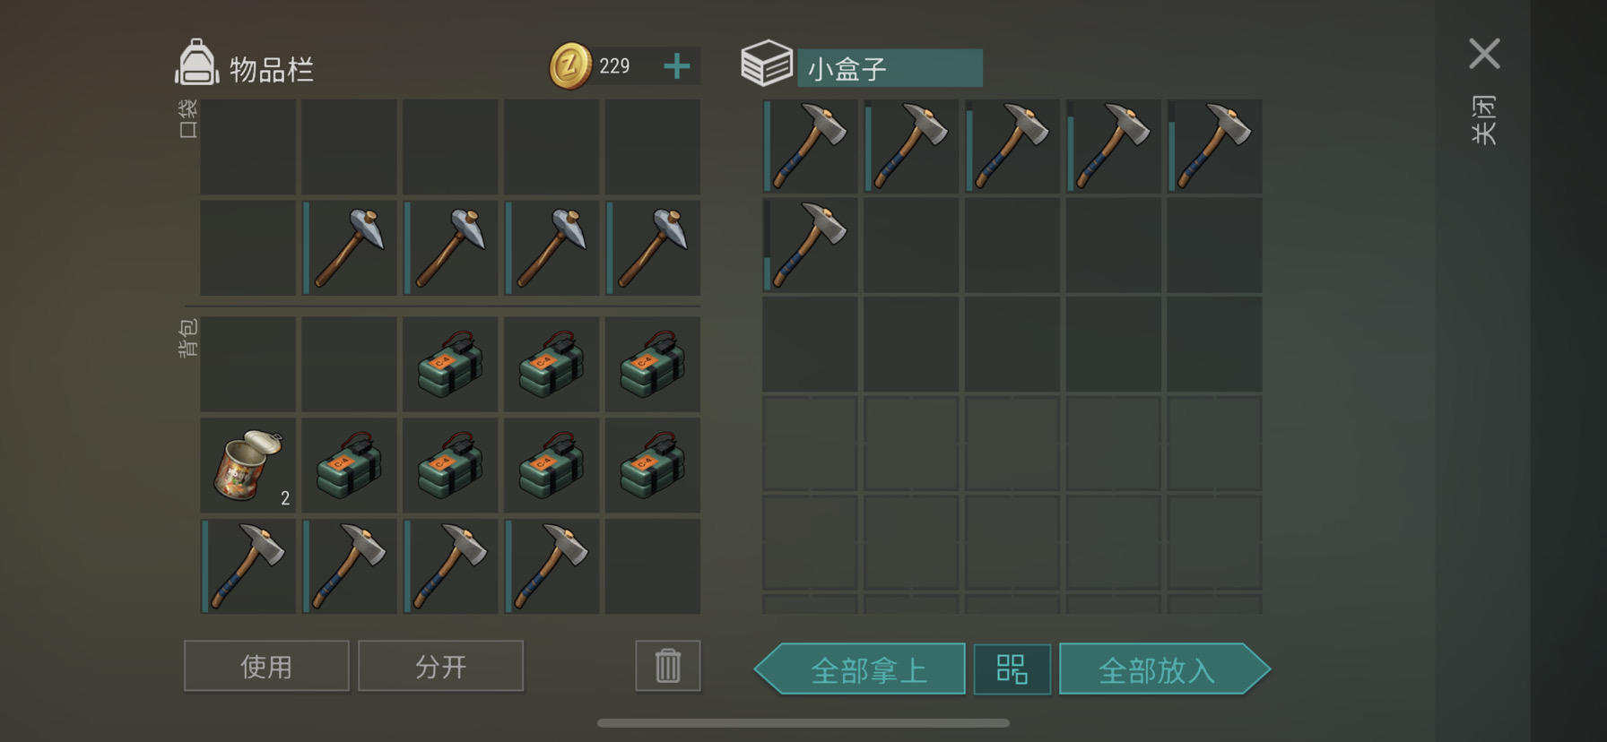Edit the 小盒子 box name field
Image resolution: width=1607 pixels, height=742 pixels.
pos(890,68)
